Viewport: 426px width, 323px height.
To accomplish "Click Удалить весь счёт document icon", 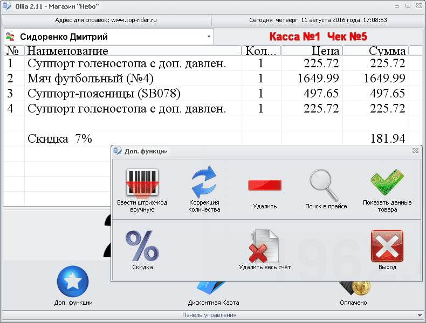I will tap(264, 246).
